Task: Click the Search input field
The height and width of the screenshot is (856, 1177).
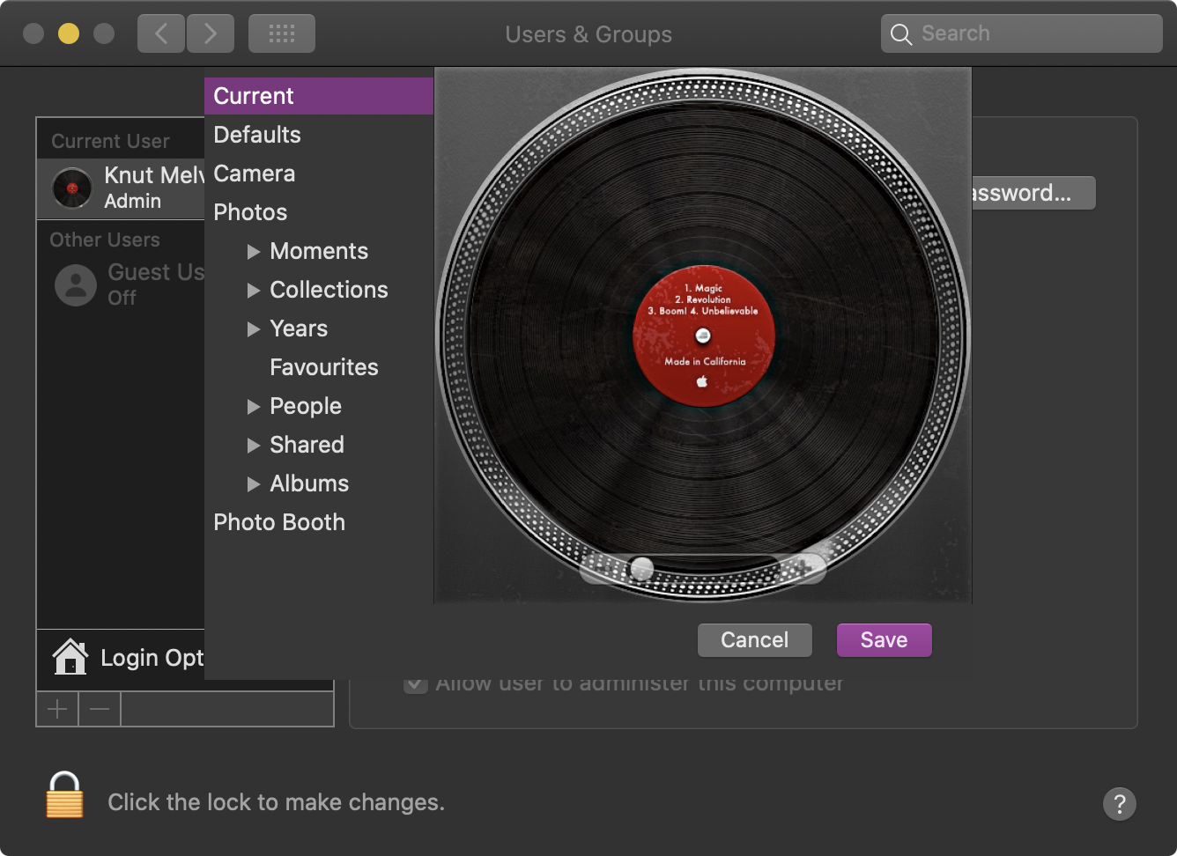Action: pyautogui.click(x=1022, y=33)
